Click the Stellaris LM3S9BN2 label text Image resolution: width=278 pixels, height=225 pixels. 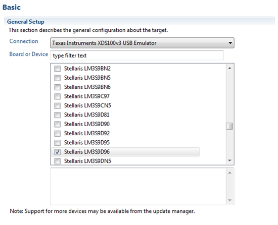(x=87, y=69)
